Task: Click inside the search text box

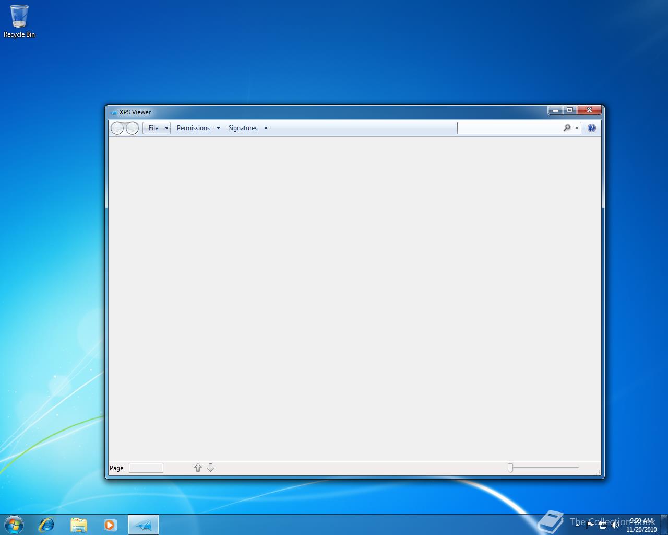Action: click(509, 128)
